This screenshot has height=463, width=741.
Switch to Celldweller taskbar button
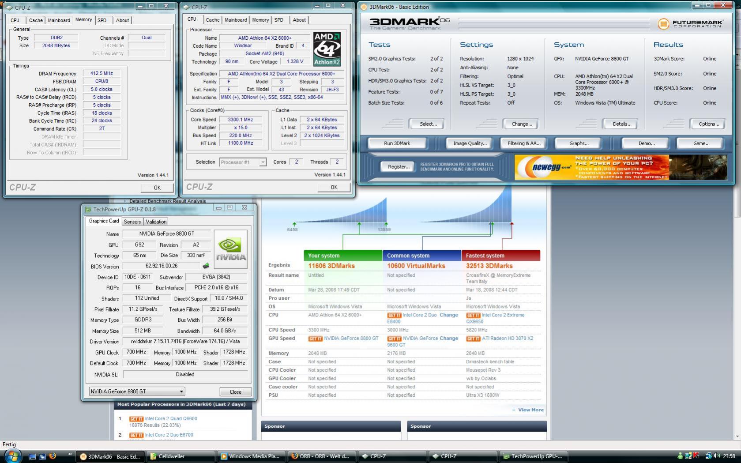pos(180,456)
